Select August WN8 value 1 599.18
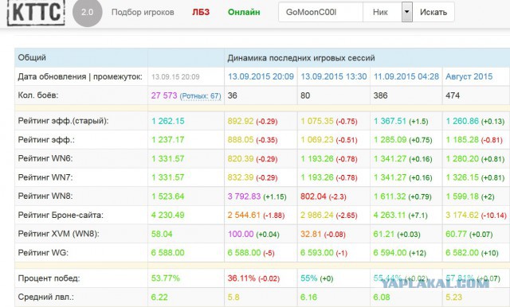 click(x=462, y=196)
